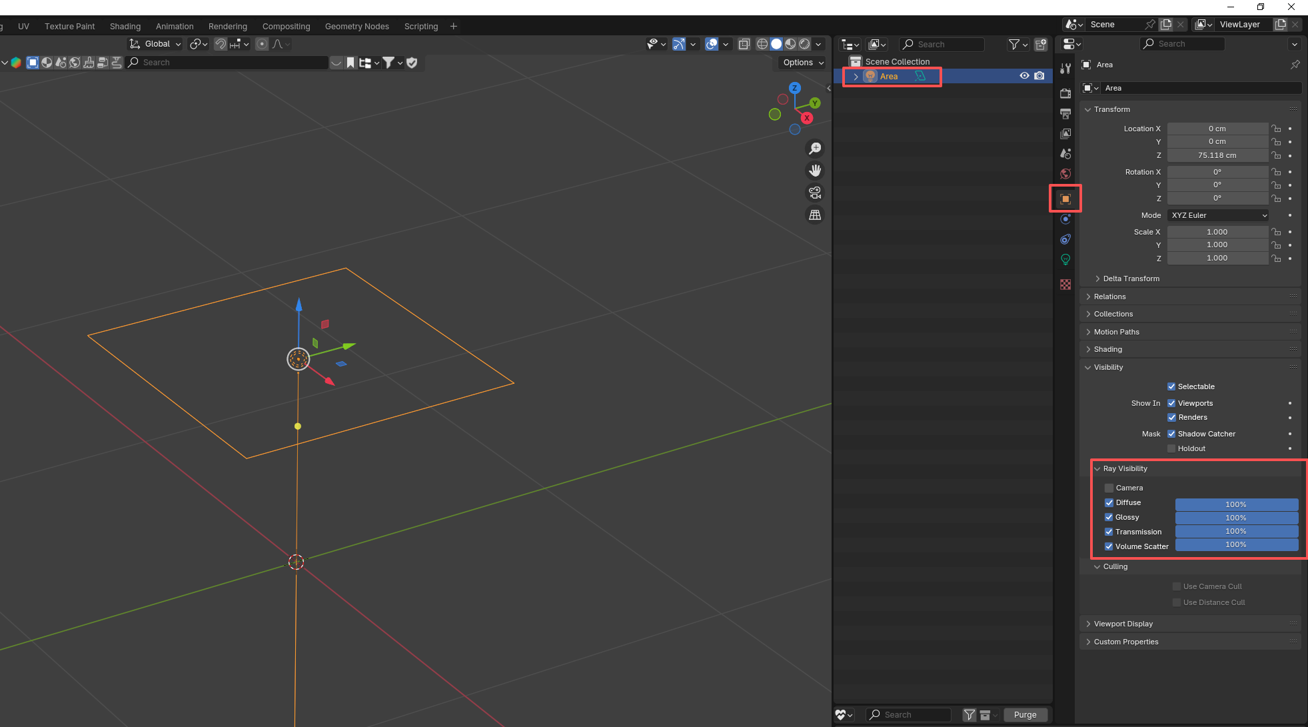Toggle the Holdout mask checkbox

click(x=1171, y=448)
